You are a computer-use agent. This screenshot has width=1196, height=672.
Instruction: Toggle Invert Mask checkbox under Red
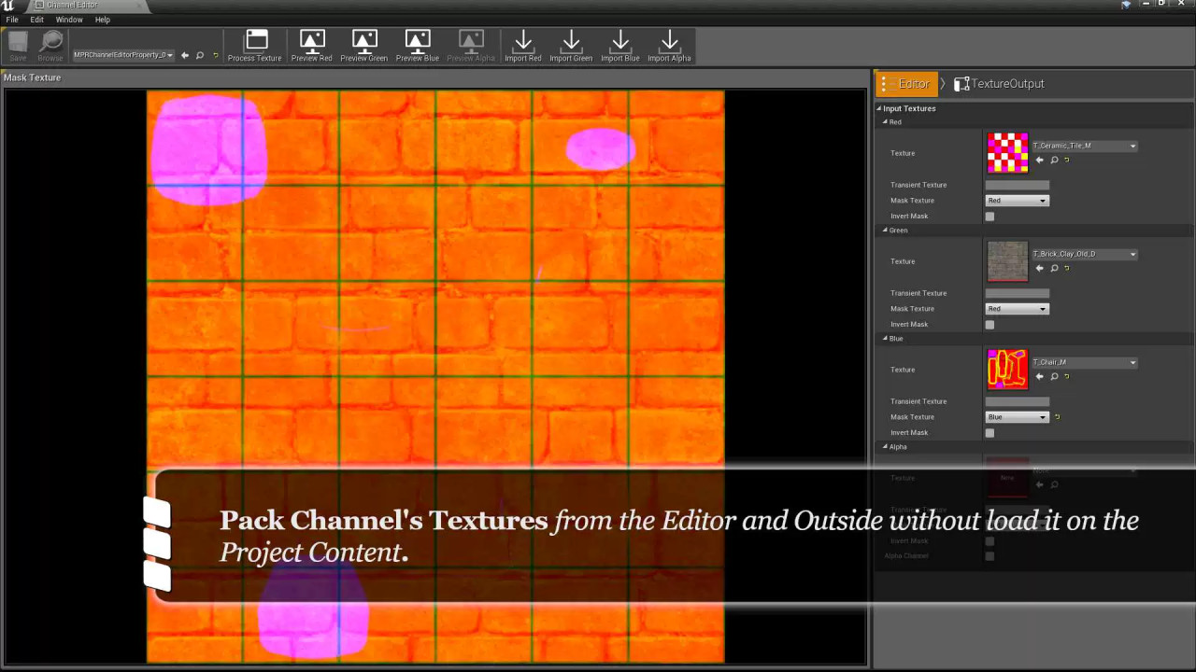[x=990, y=217]
